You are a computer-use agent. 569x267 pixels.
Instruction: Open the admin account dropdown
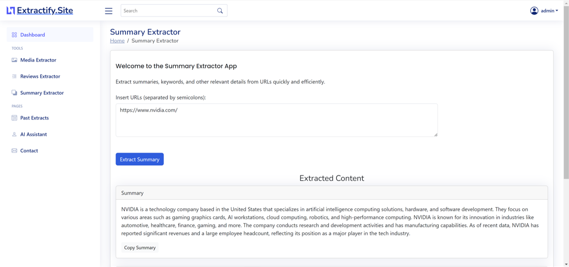point(544,11)
